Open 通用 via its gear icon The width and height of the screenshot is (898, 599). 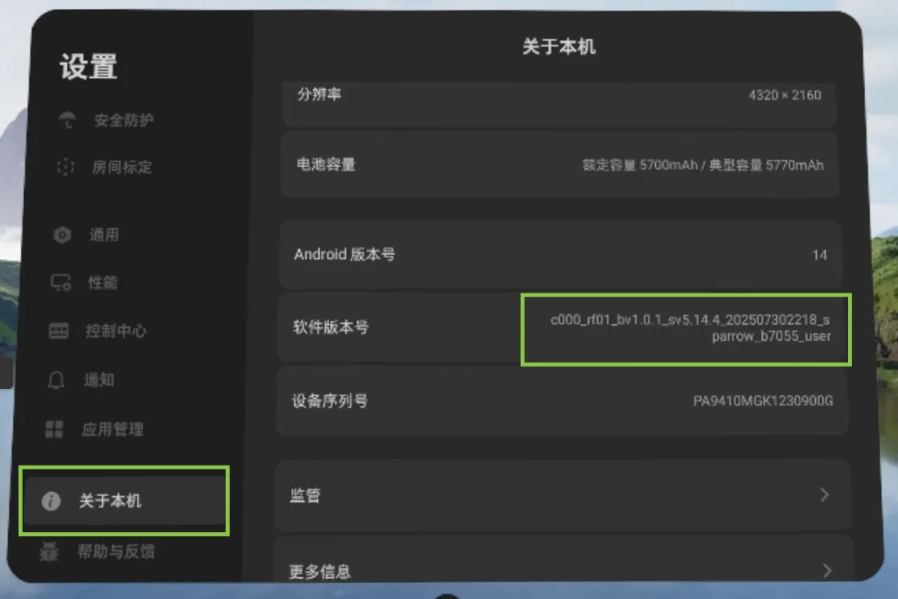click(x=62, y=235)
